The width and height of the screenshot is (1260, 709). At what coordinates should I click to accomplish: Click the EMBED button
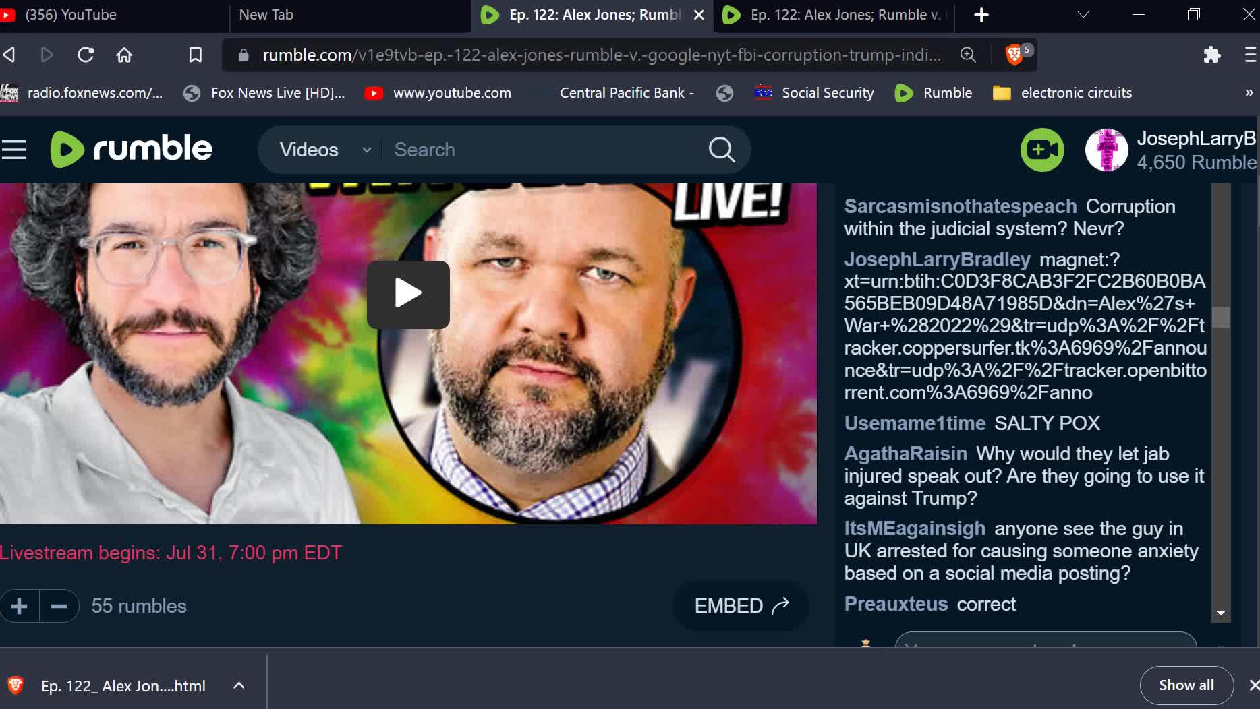(x=741, y=606)
